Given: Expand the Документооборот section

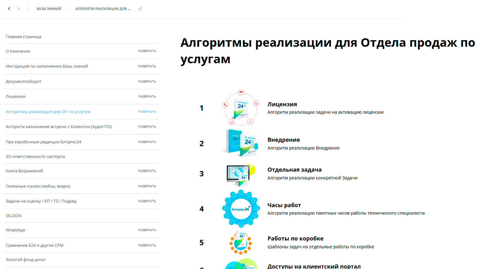Looking at the screenshot, I should pyautogui.click(x=147, y=82).
